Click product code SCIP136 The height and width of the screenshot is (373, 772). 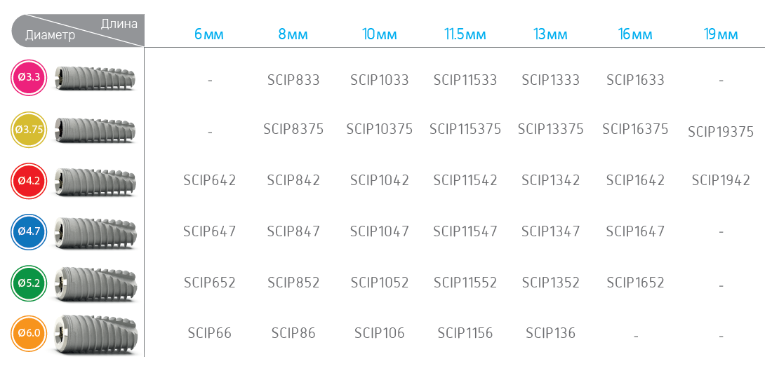tap(550, 334)
